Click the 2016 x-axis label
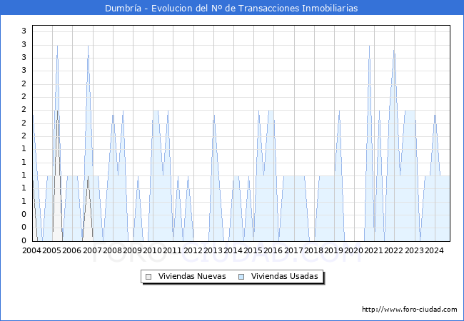Screen dimensions: 464x321 point(273,250)
